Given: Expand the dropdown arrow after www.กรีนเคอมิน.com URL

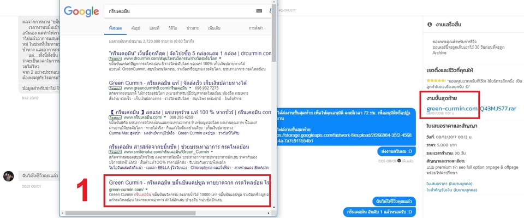Looking at the screenshot, I should click(x=164, y=117).
